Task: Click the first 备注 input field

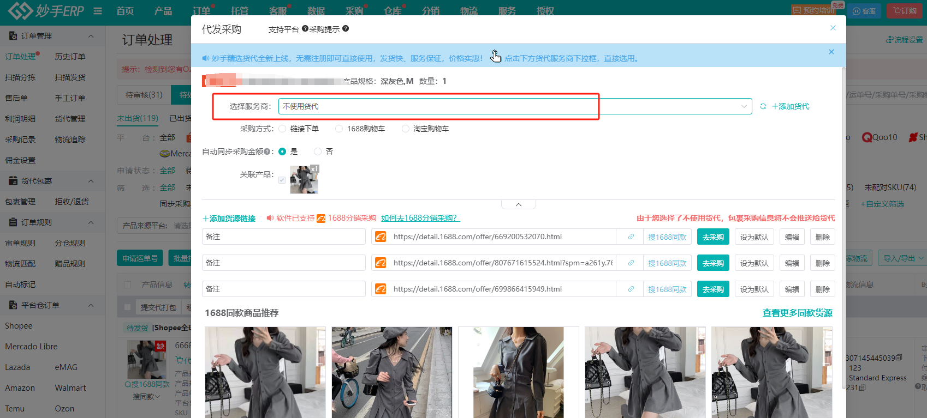Action: (x=283, y=237)
